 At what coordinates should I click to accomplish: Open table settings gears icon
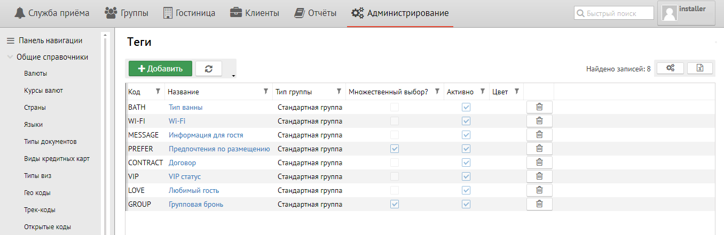coord(670,68)
